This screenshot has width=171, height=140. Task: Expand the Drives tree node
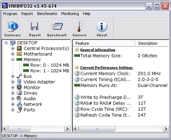click(13, 93)
